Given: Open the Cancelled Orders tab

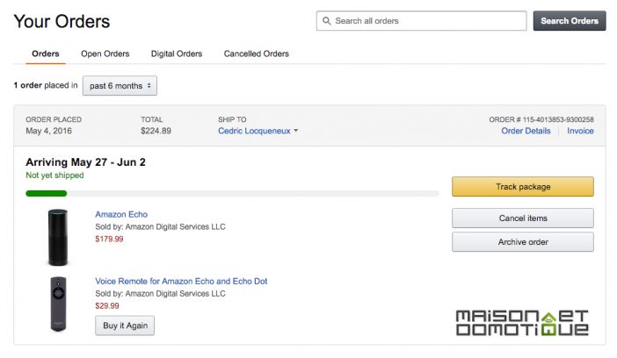Looking at the screenshot, I should pos(256,54).
